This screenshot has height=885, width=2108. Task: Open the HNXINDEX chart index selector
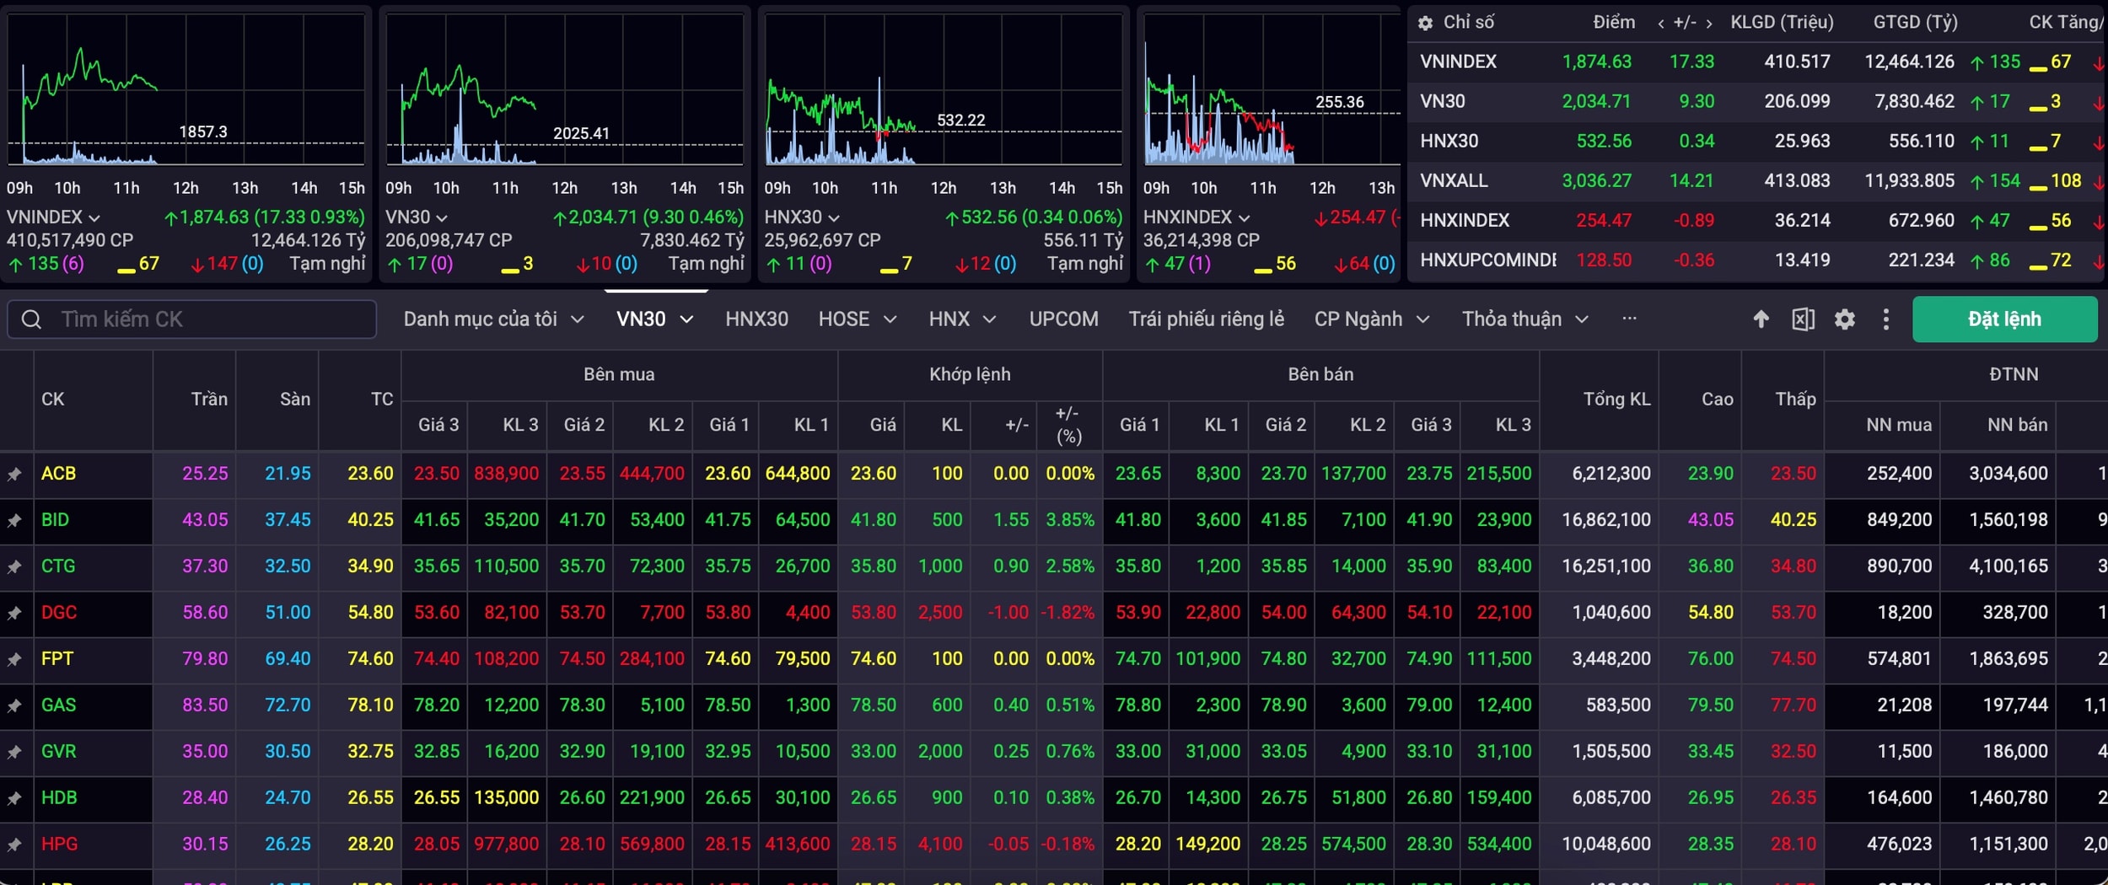pyautogui.click(x=1197, y=217)
